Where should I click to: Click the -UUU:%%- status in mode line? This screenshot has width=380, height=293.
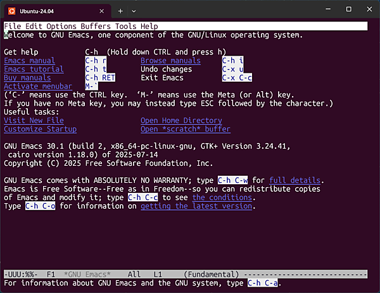click(x=21, y=275)
